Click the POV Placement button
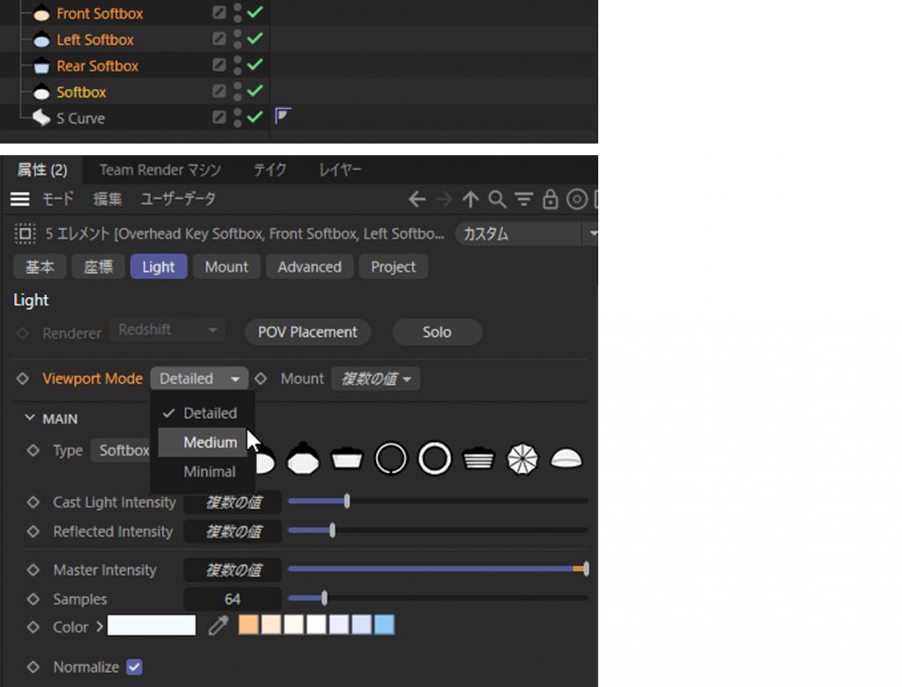Screen dimensions: 902x687 click(307, 332)
